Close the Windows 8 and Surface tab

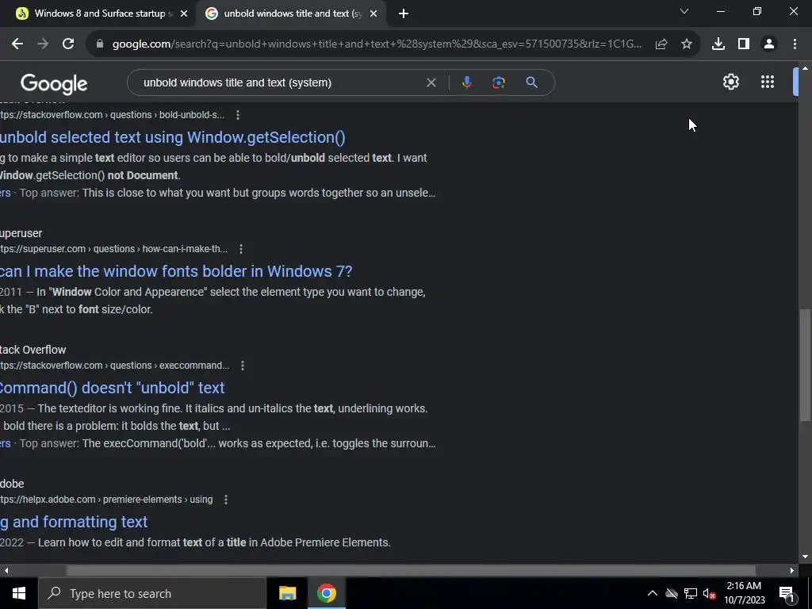pyautogui.click(x=184, y=13)
